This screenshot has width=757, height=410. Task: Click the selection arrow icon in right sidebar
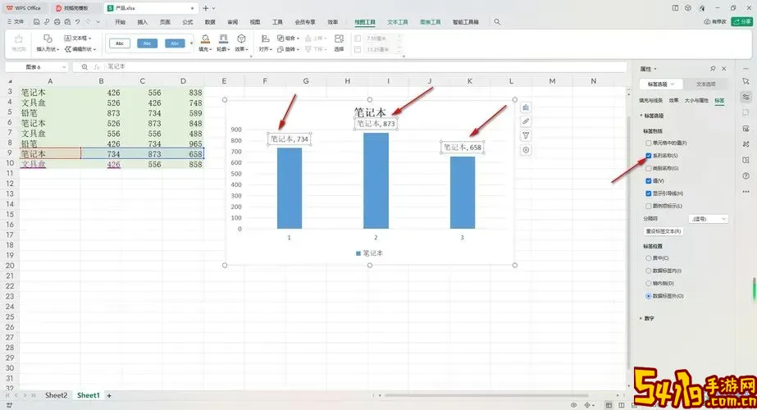click(x=746, y=82)
